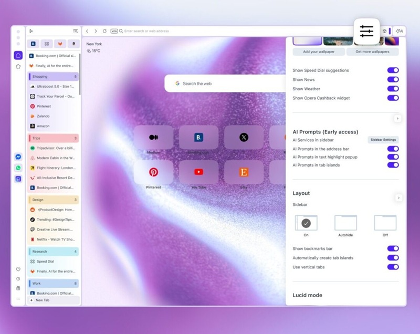Viewport: 420px width, 334px height.
Task: Click the heart icon in sidebar
Action: (x=18, y=269)
